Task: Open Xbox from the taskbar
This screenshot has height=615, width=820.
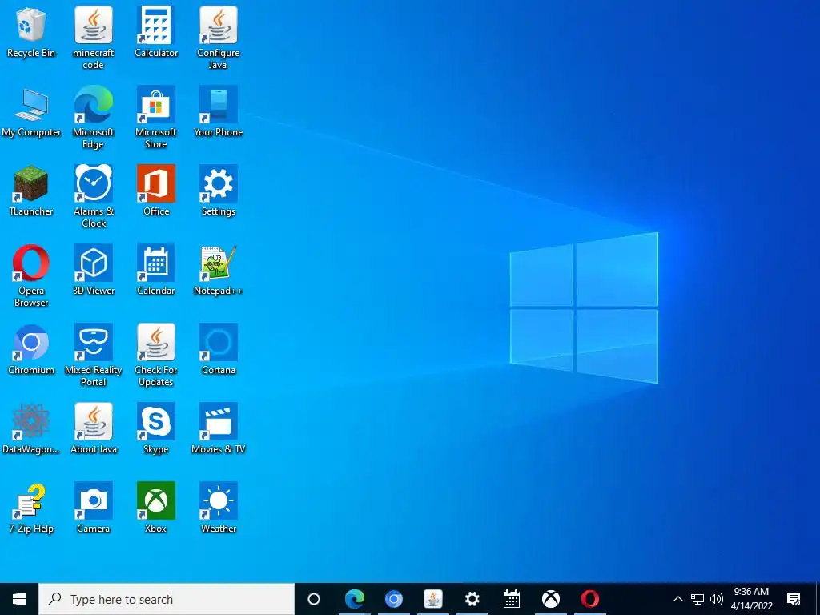Action: coord(551,599)
